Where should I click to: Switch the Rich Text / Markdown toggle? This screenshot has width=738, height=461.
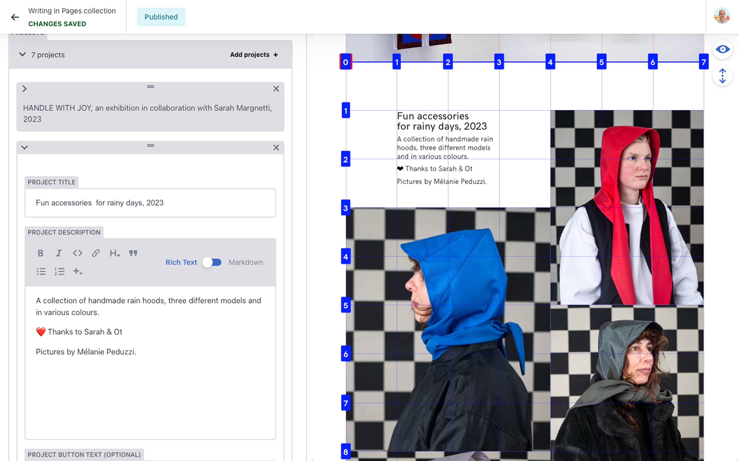pos(212,262)
